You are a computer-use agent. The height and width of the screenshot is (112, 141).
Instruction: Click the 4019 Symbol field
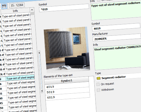tap(116, 27)
